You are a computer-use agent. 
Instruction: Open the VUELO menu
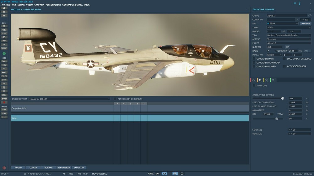(x=30, y=5)
